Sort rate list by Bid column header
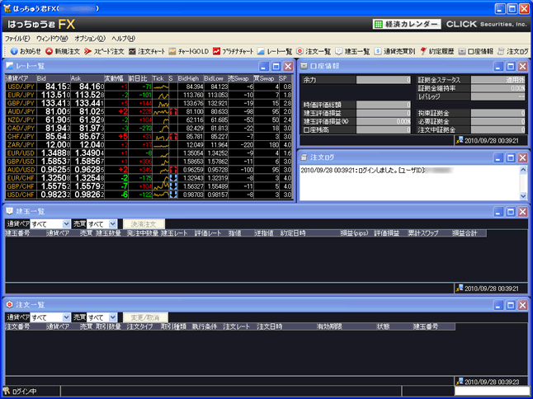 [x=53, y=78]
